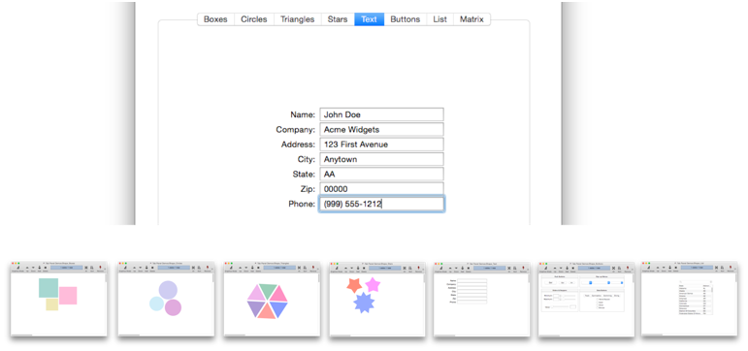Click the light blue circle in the Circles thumbnail

pyautogui.click(x=156, y=303)
